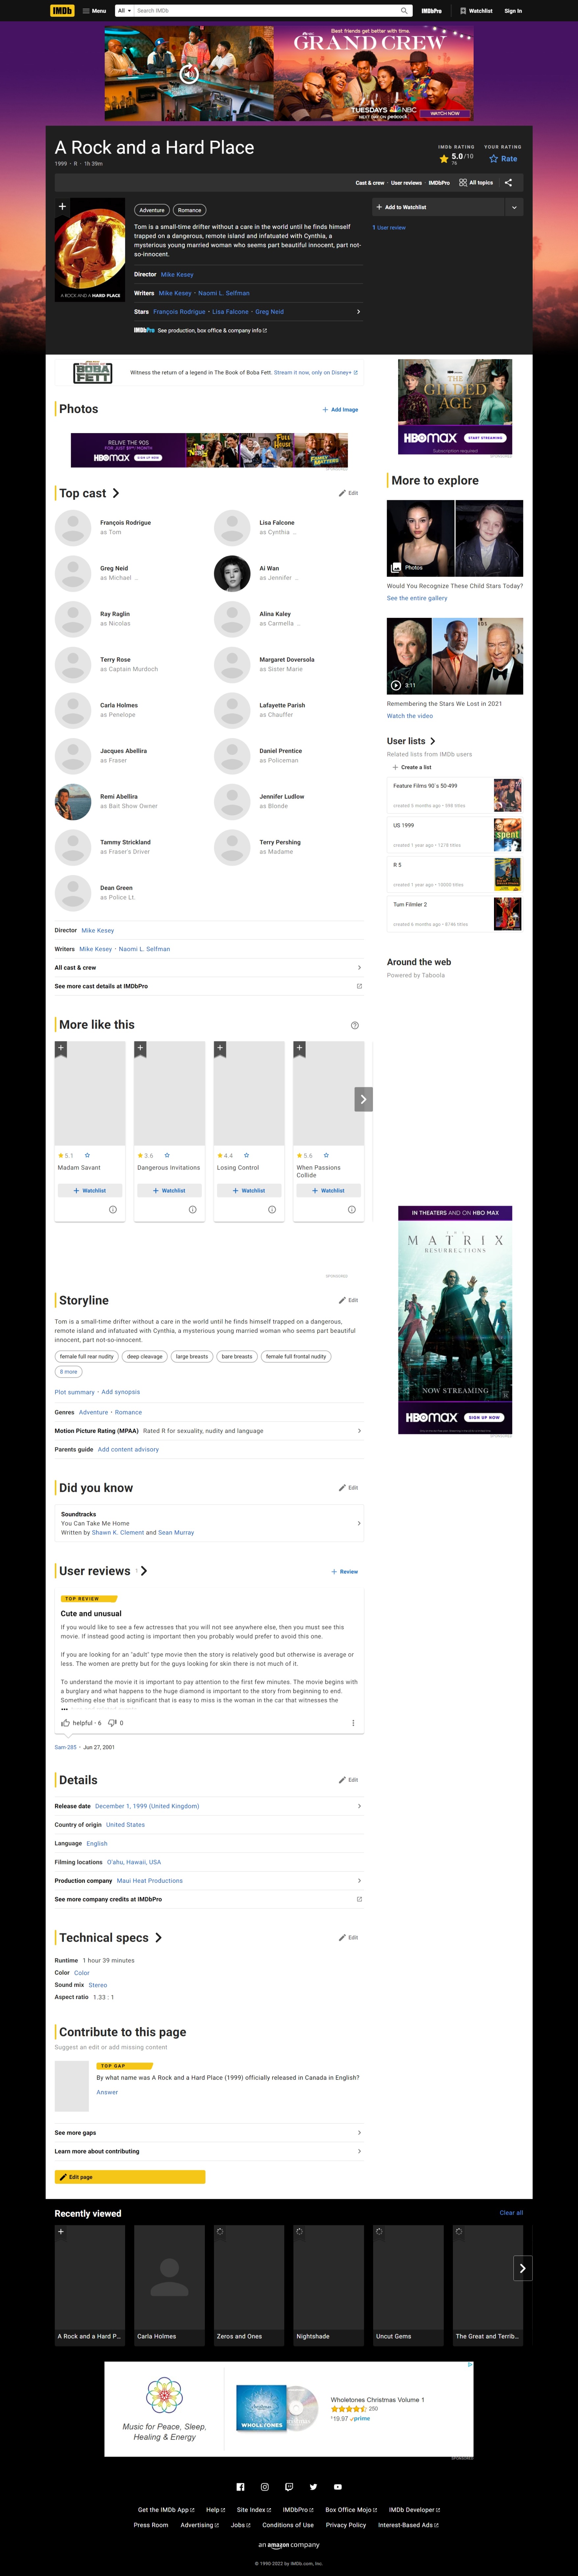The image size is (578, 2576).
Task: Open Twitter icon in footer
Action: tap(313, 2487)
